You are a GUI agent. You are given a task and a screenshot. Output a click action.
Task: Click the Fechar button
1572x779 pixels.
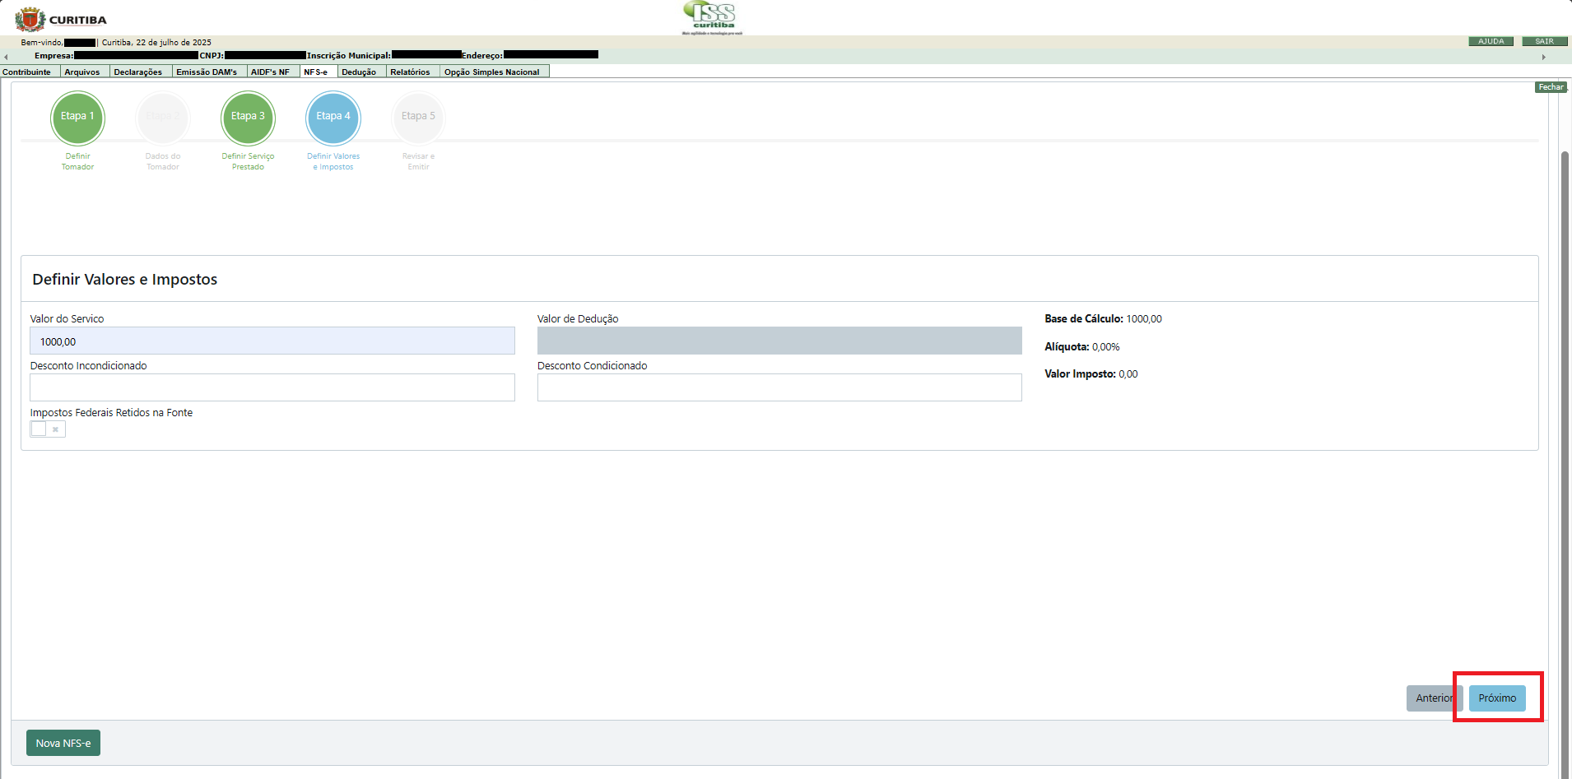coord(1551,87)
